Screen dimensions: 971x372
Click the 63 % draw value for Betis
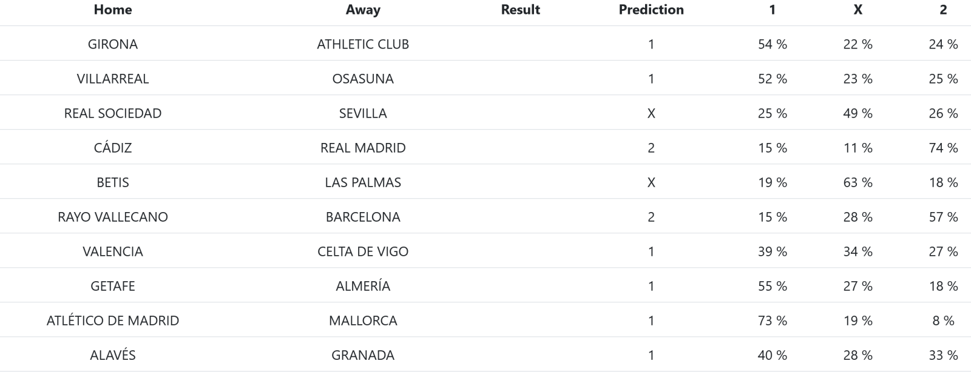pos(858,182)
